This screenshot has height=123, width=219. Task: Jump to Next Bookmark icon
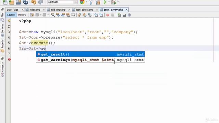(x=85, y=15)
